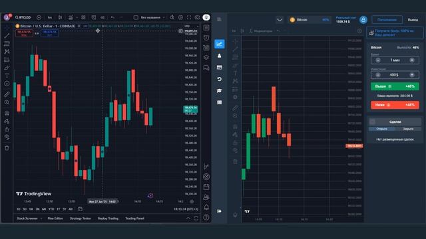The width and height of the screenshot is (426, 239).
Task: Create an alert from the TradingView top toolbar
Action: (94, 17)
